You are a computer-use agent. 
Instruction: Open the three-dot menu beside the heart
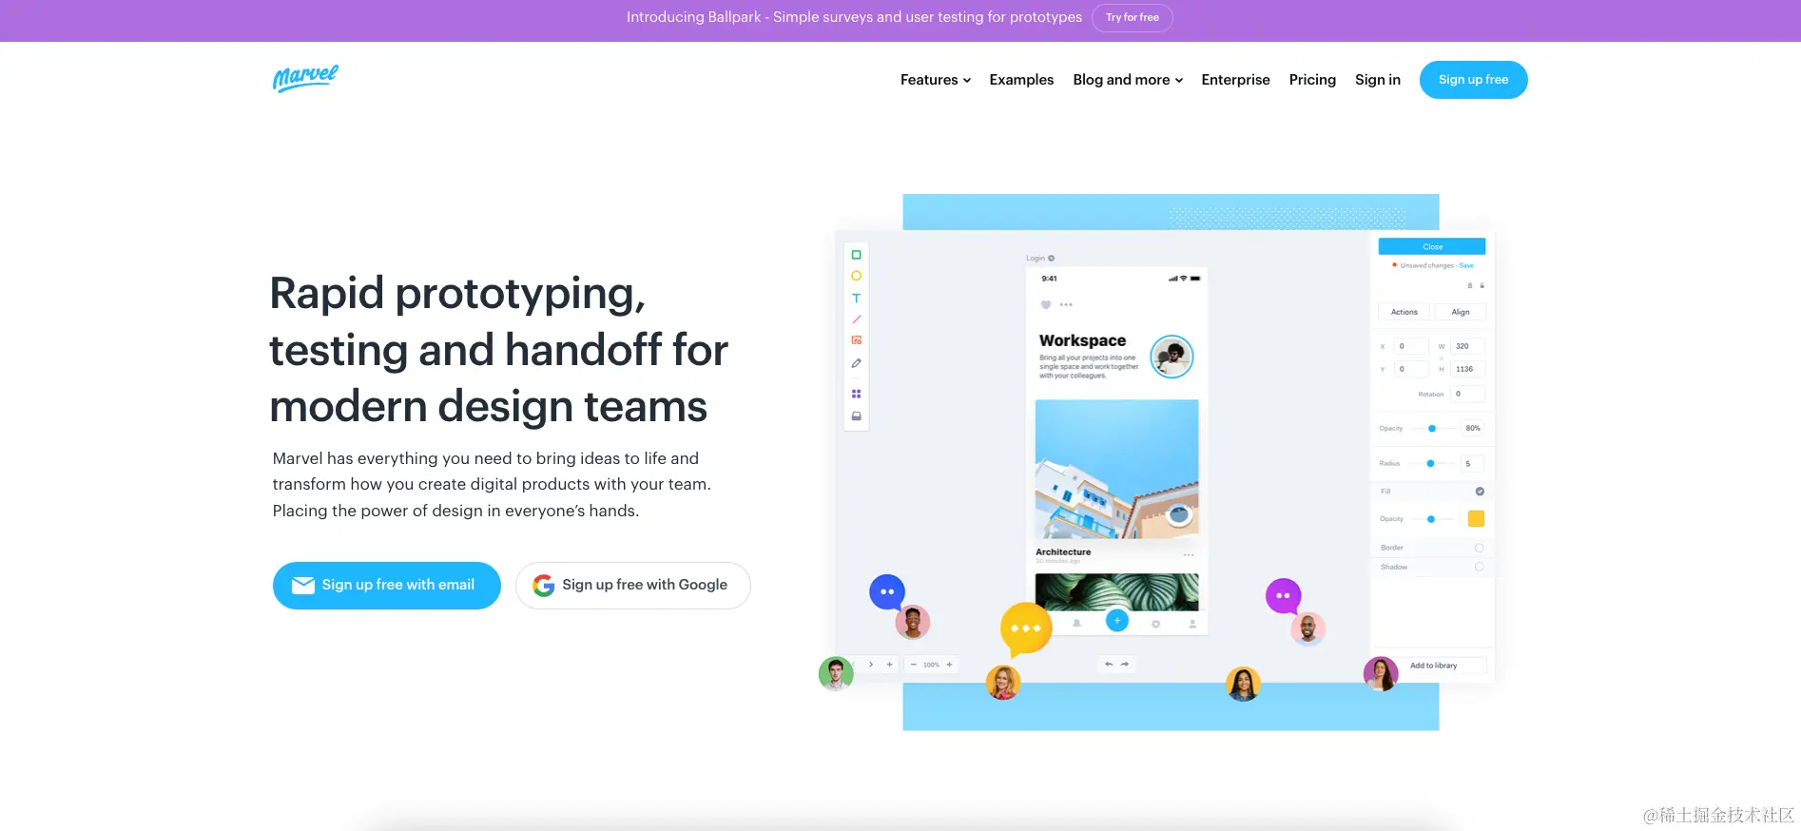coord(1066,305)
